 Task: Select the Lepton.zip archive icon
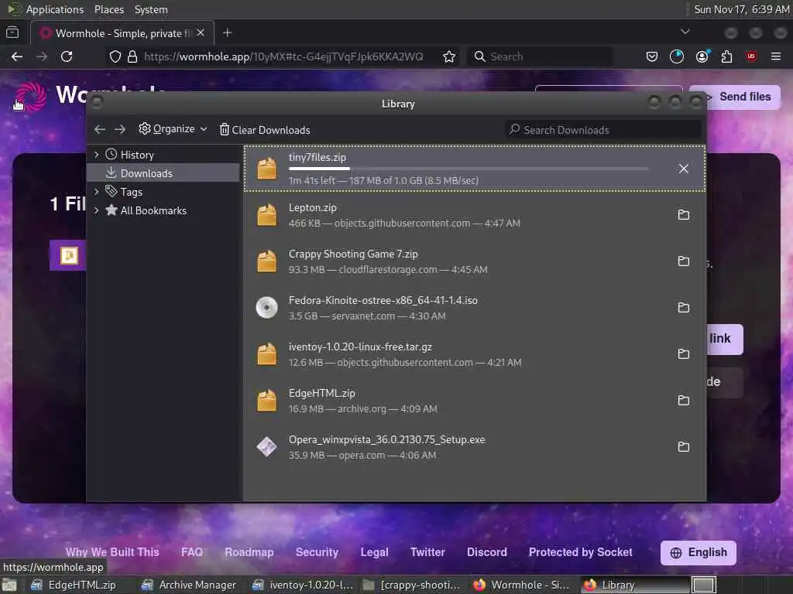coord(266,215)
